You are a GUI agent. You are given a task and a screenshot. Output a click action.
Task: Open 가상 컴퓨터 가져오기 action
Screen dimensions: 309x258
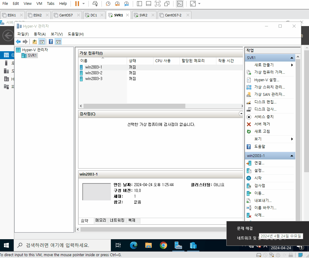[x=270, y=72]
